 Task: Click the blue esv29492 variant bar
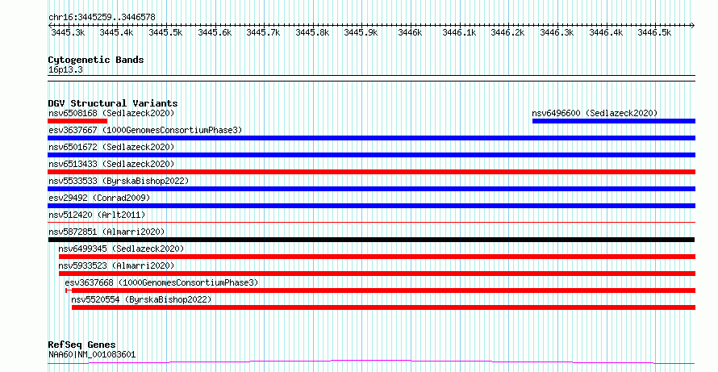(x=371, y=206)
